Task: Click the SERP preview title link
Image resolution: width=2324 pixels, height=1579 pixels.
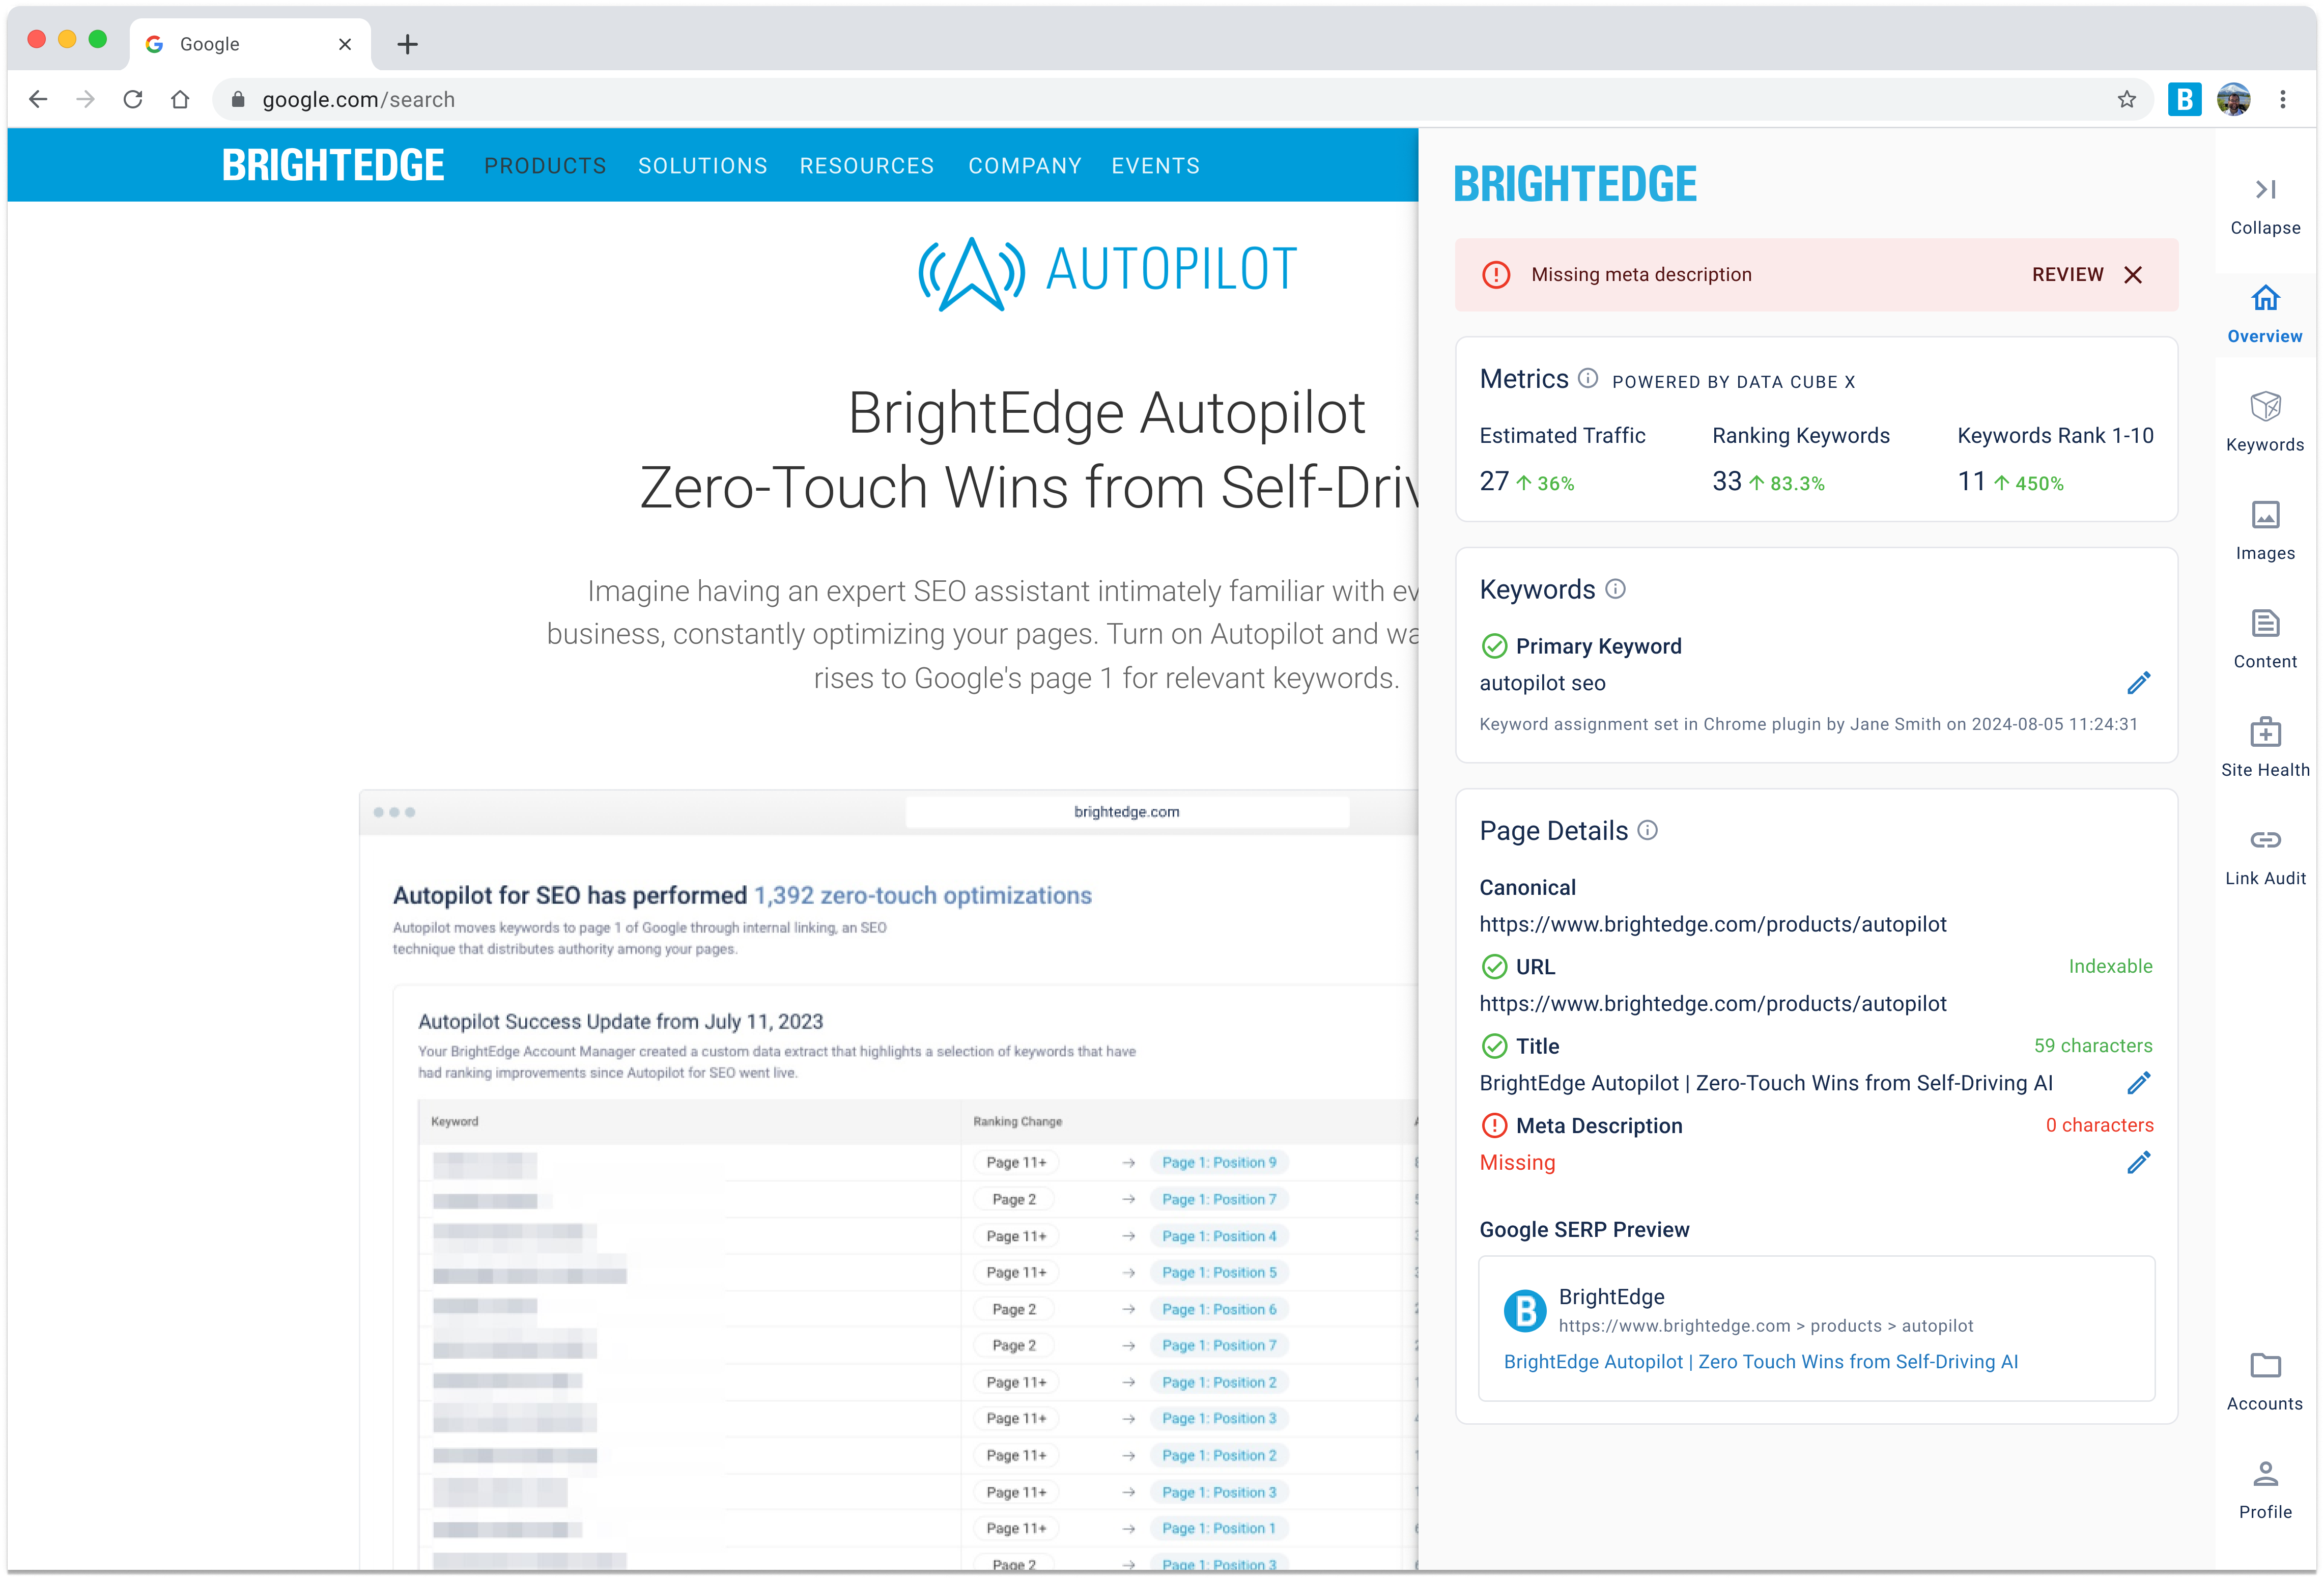Action: [x=1760, y=1361]
